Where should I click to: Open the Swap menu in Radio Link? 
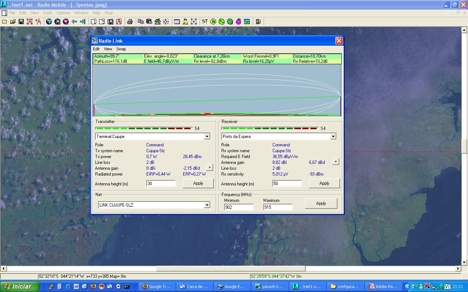[x=121, y=49]
